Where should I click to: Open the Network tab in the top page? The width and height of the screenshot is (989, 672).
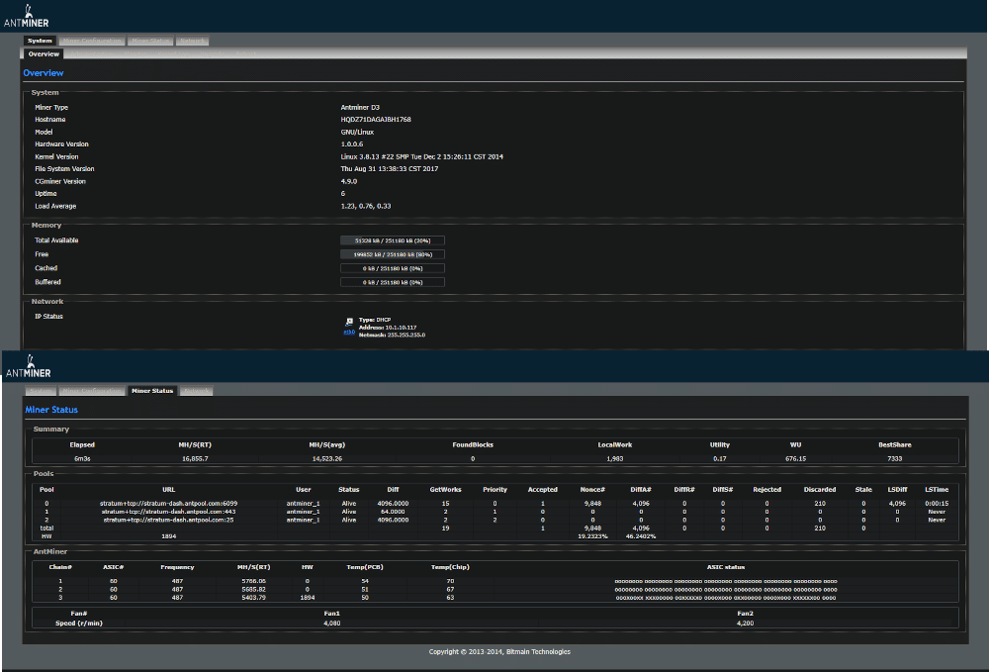[193, 41]
